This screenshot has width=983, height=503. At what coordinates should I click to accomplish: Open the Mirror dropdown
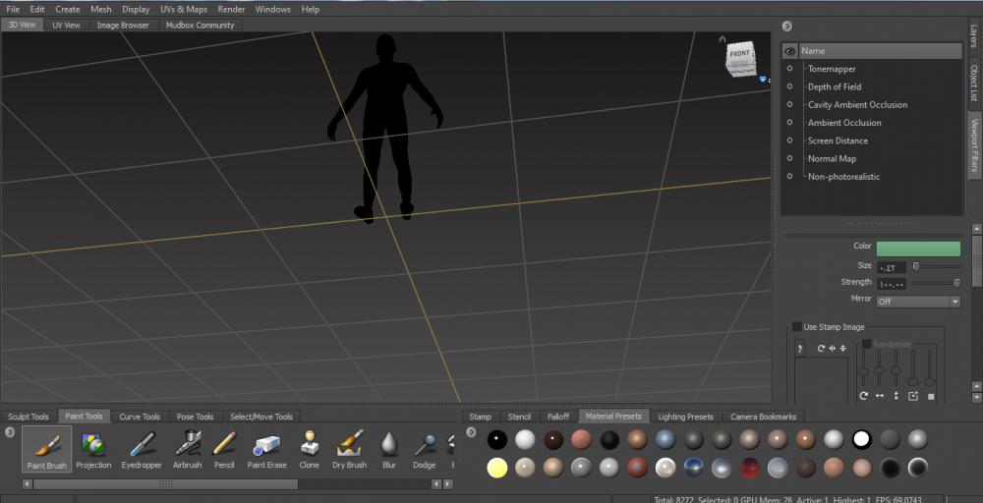(x=918, y=301)
